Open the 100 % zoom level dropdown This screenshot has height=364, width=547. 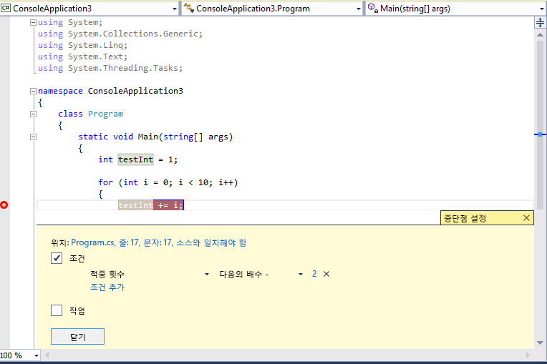point(37,355)
